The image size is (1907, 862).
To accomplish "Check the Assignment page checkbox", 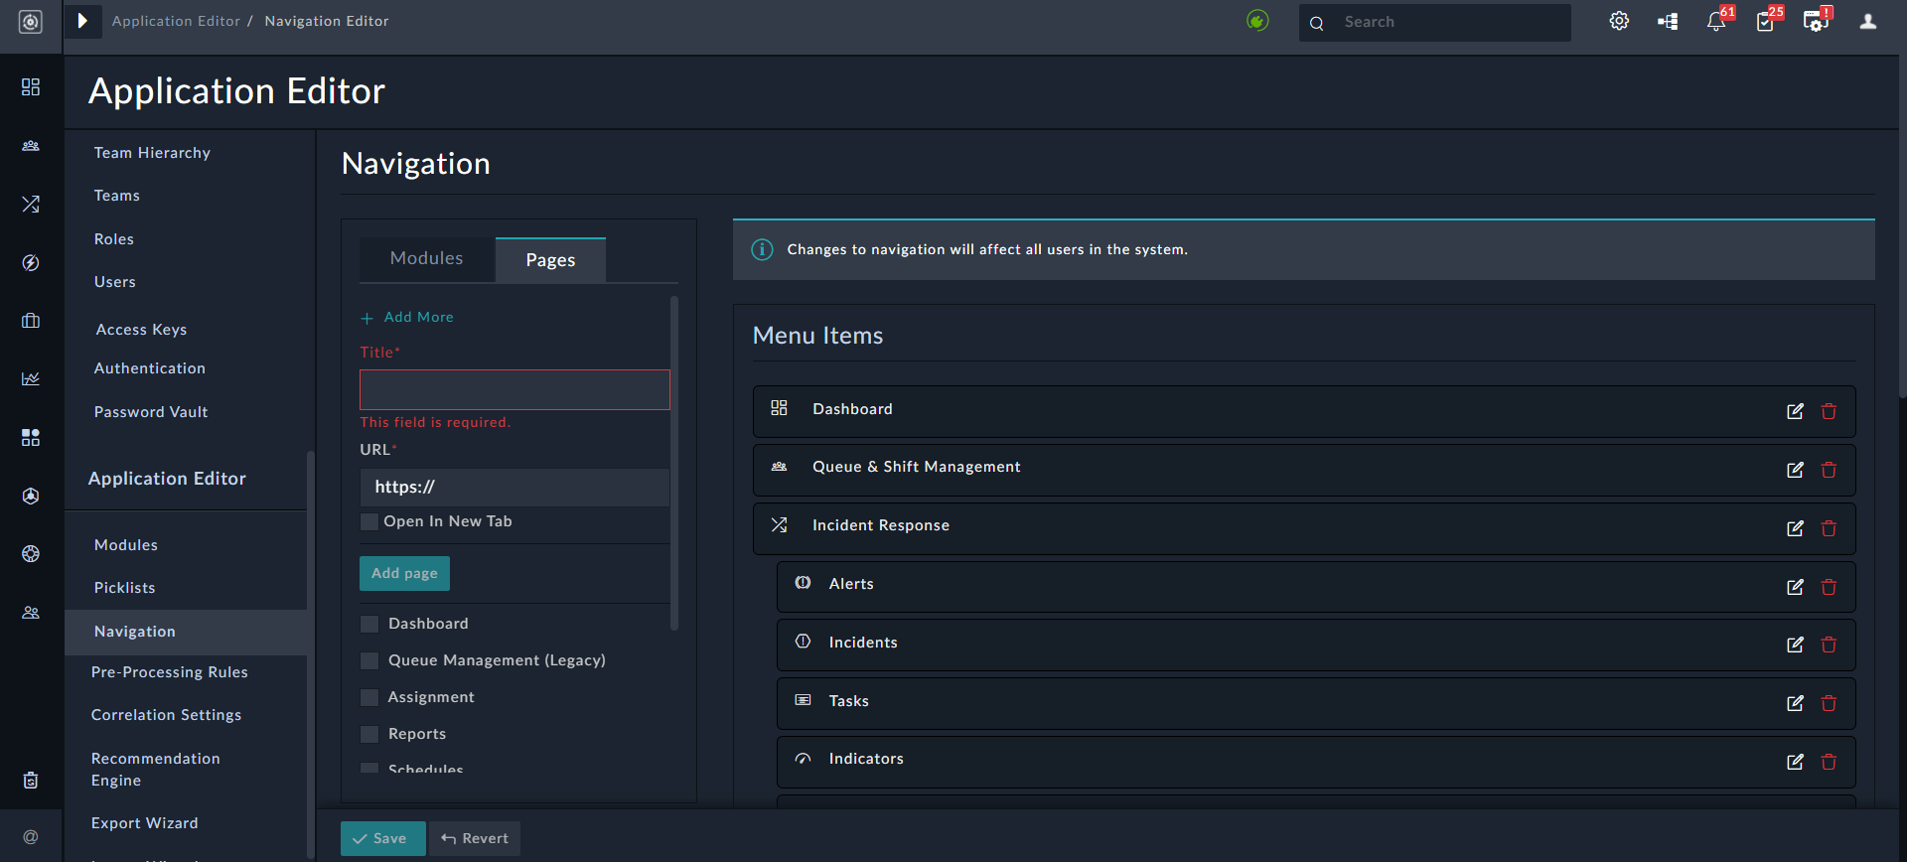I will point(369,697).
